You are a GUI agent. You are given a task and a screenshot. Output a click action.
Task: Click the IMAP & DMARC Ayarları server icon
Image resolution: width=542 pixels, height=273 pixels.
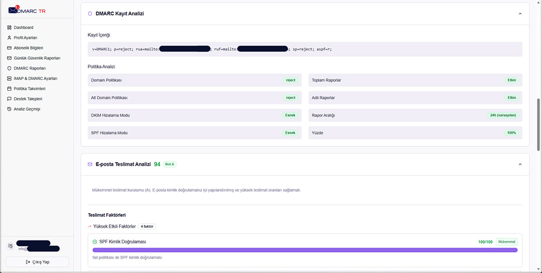point(9,79)
